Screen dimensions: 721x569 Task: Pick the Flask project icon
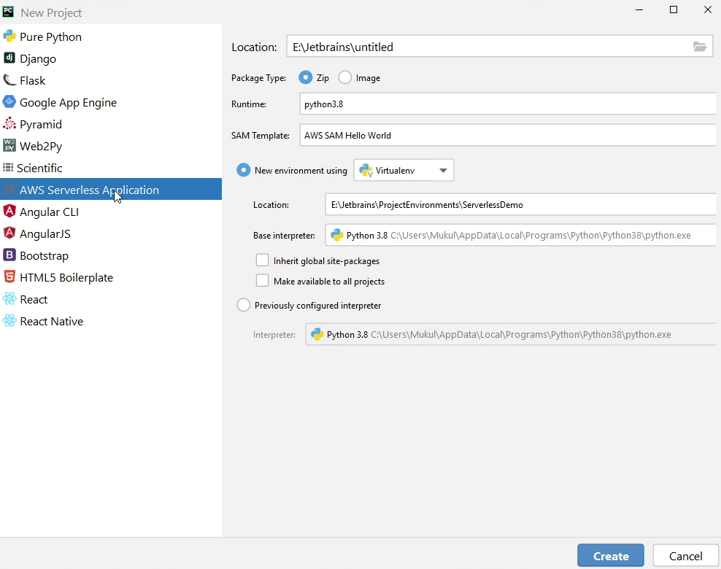coord(9,80)
